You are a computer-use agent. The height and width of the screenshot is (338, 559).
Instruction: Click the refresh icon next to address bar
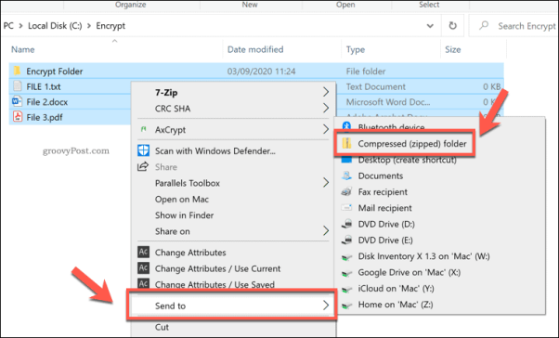point(452,26)
